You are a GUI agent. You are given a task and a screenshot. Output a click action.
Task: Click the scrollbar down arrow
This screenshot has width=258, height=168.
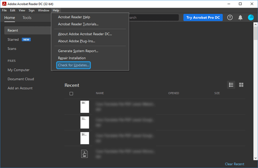point(256,158)
